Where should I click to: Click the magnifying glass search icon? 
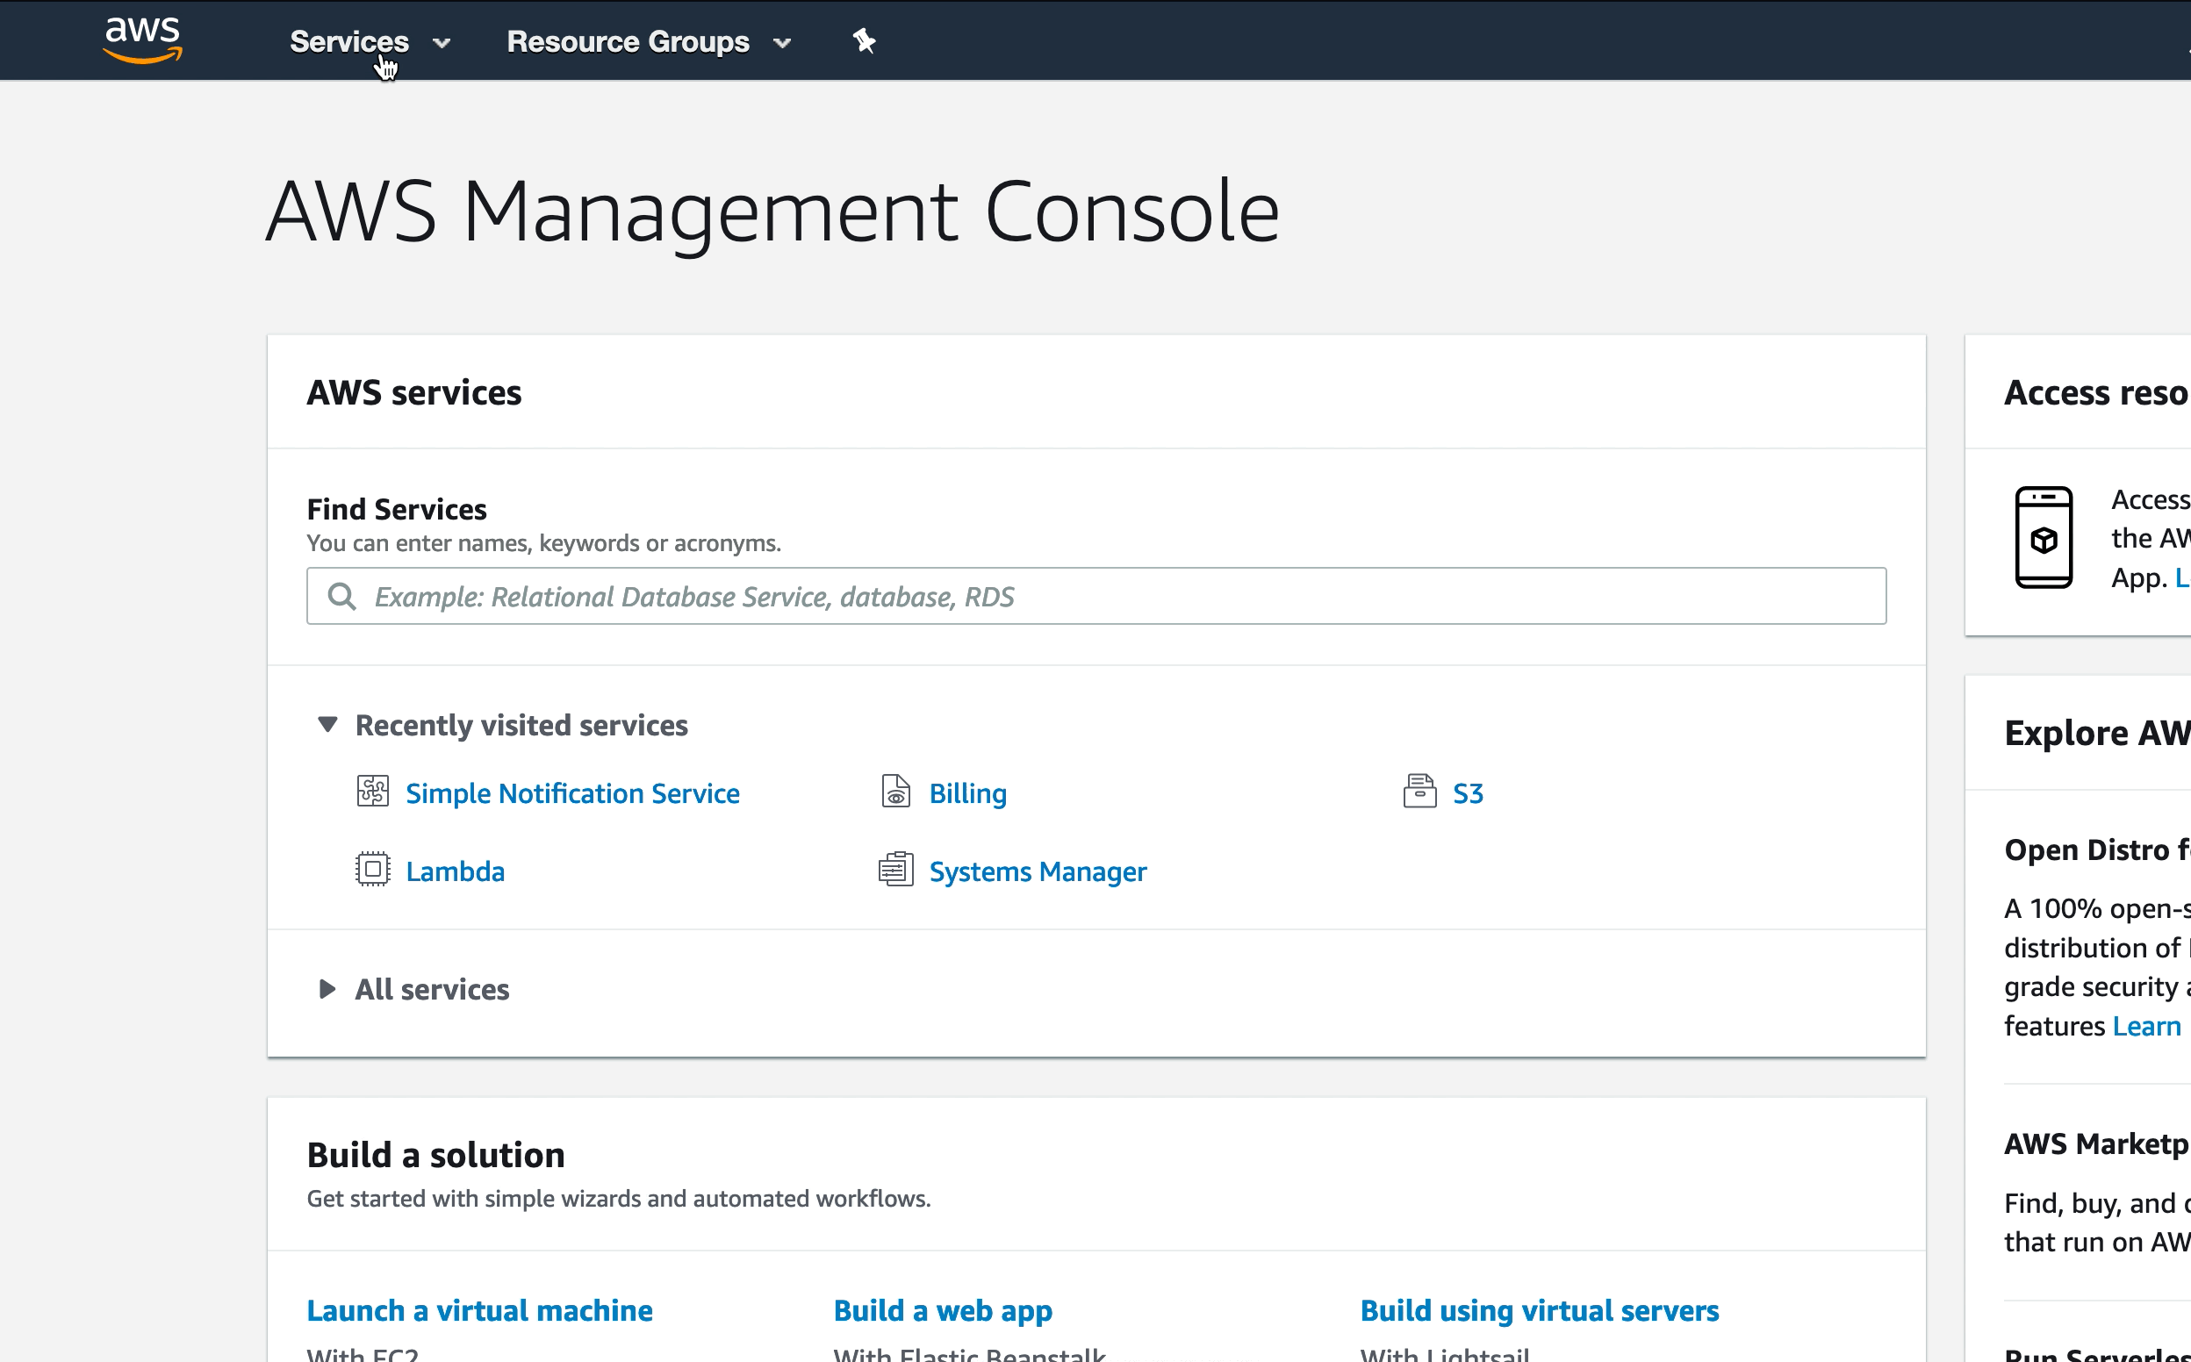click(x=341, y=595)
